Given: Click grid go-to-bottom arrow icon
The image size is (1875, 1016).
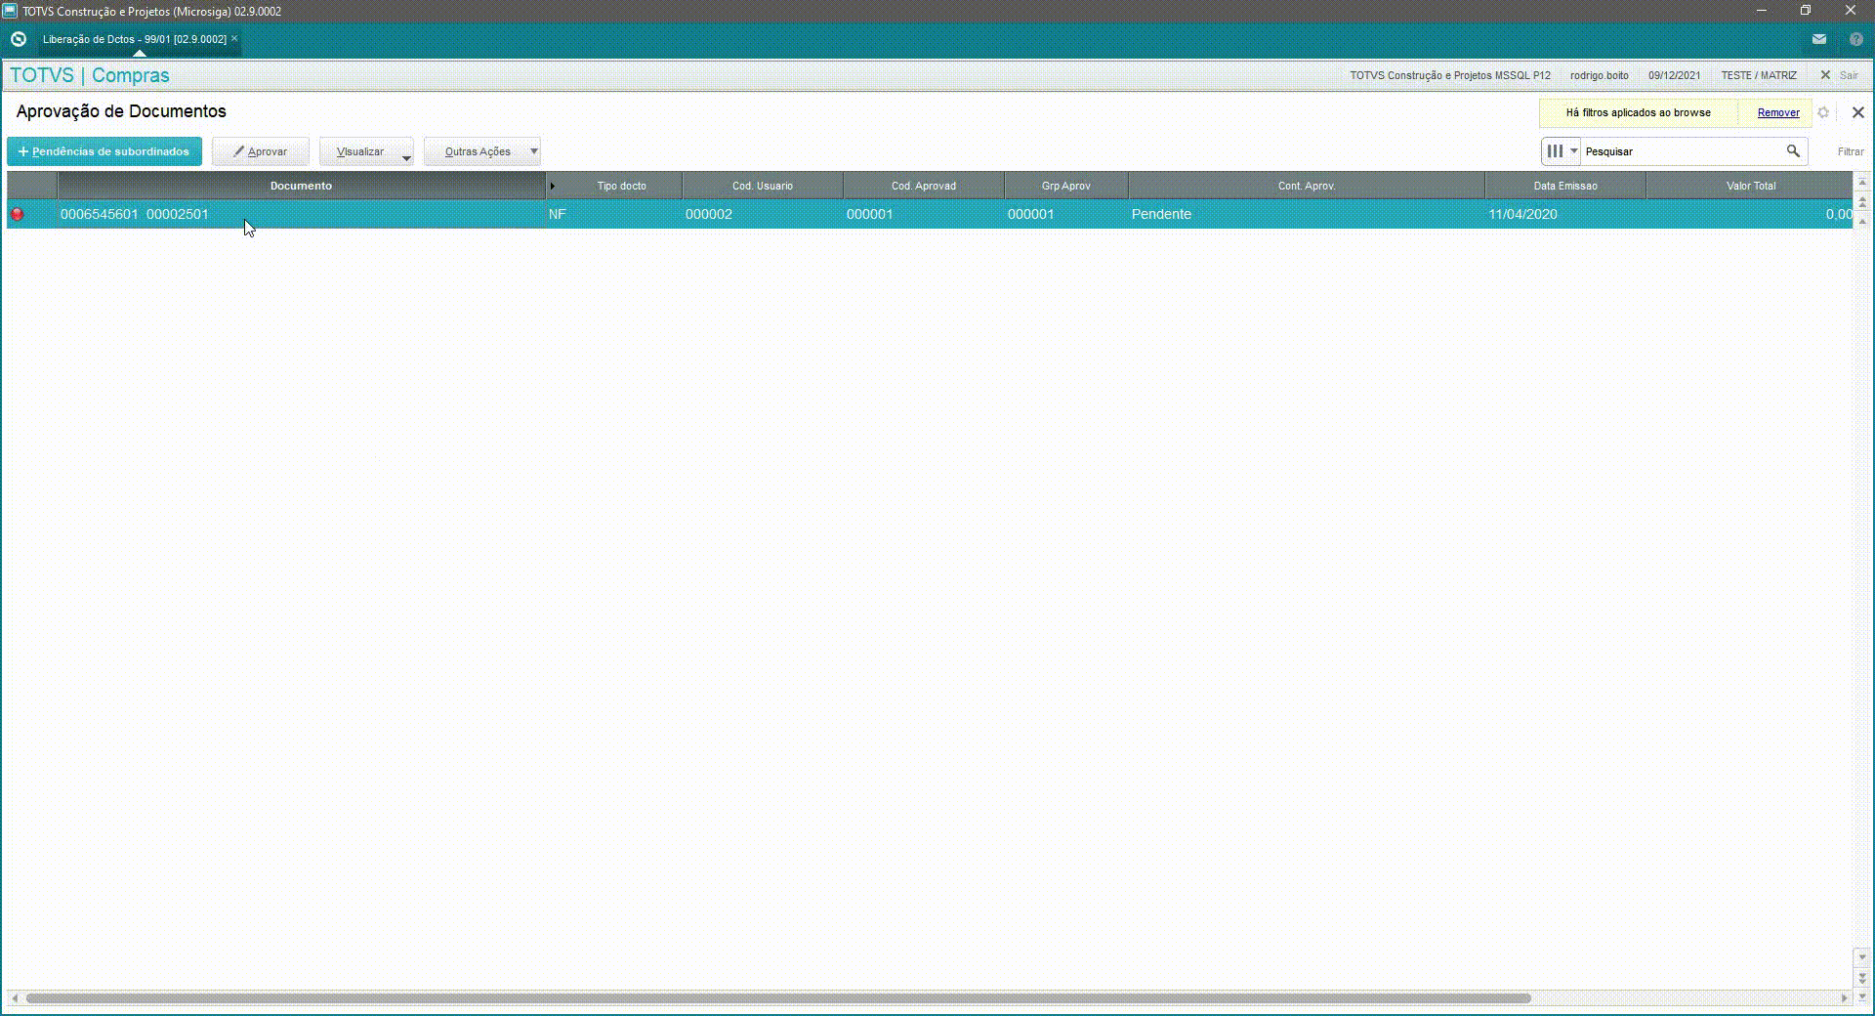Looking at the screenshot, I should (x=1862, y=996).
